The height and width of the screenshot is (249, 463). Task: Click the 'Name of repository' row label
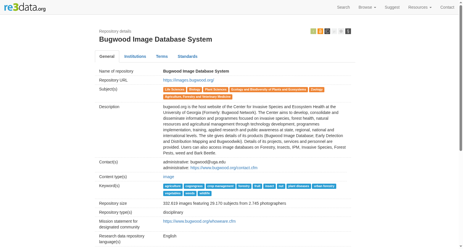coord(116,71)
